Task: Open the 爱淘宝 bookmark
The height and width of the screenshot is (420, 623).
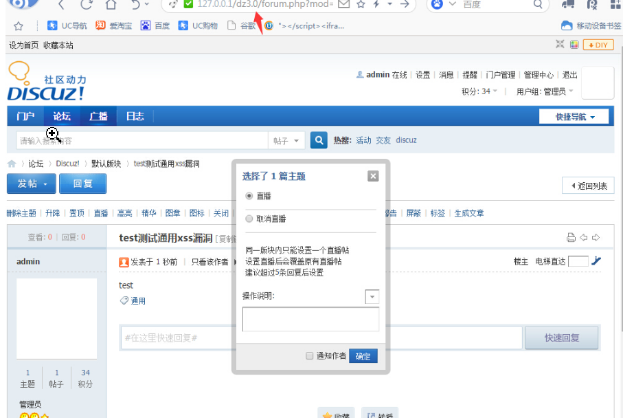Action: click(x=113, y=26)
